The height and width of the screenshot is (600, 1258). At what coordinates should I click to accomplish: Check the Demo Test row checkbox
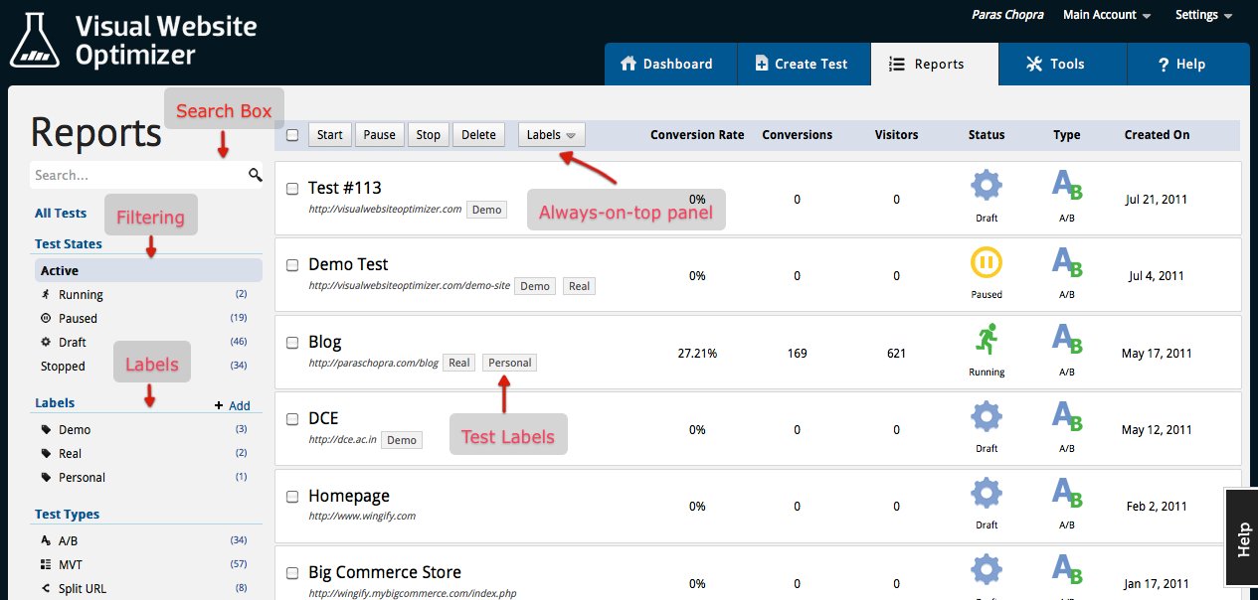click(292, 265)
